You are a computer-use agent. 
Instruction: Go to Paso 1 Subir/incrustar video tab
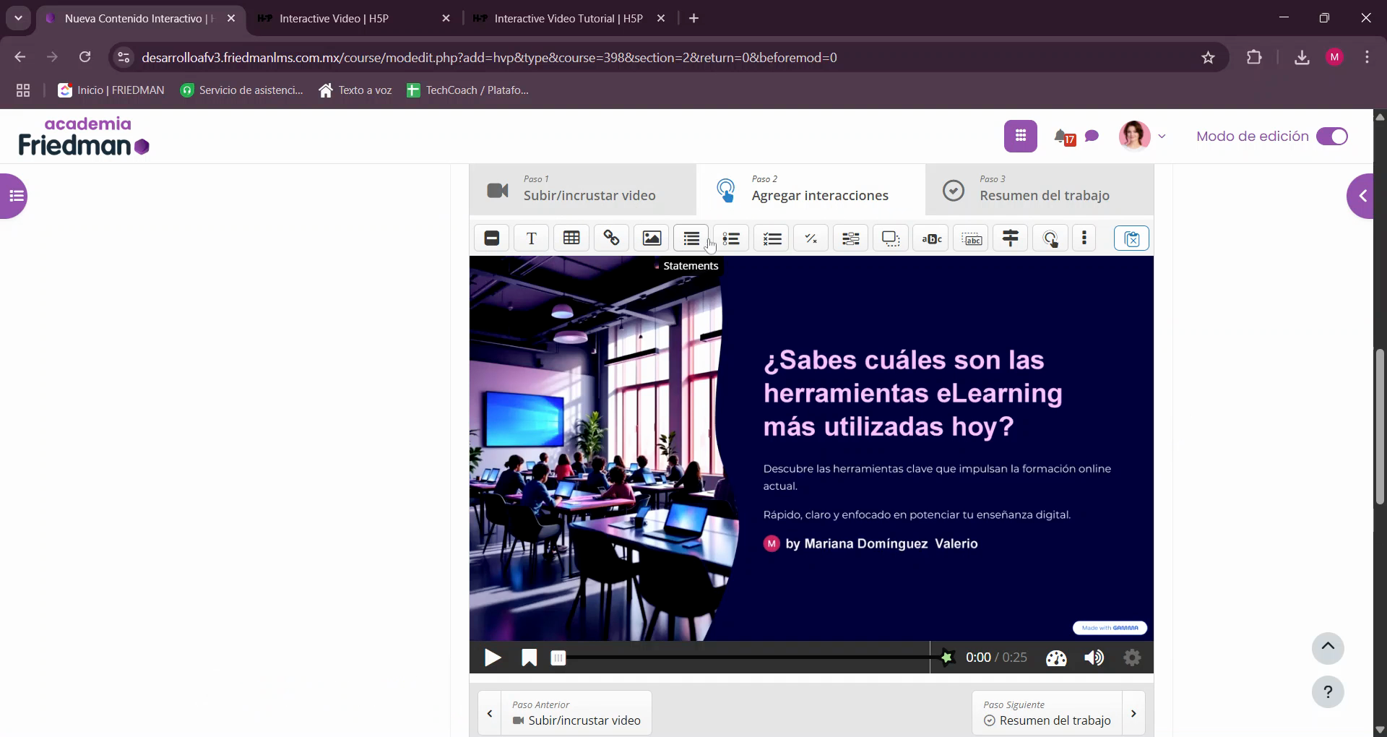pos(583,189)
